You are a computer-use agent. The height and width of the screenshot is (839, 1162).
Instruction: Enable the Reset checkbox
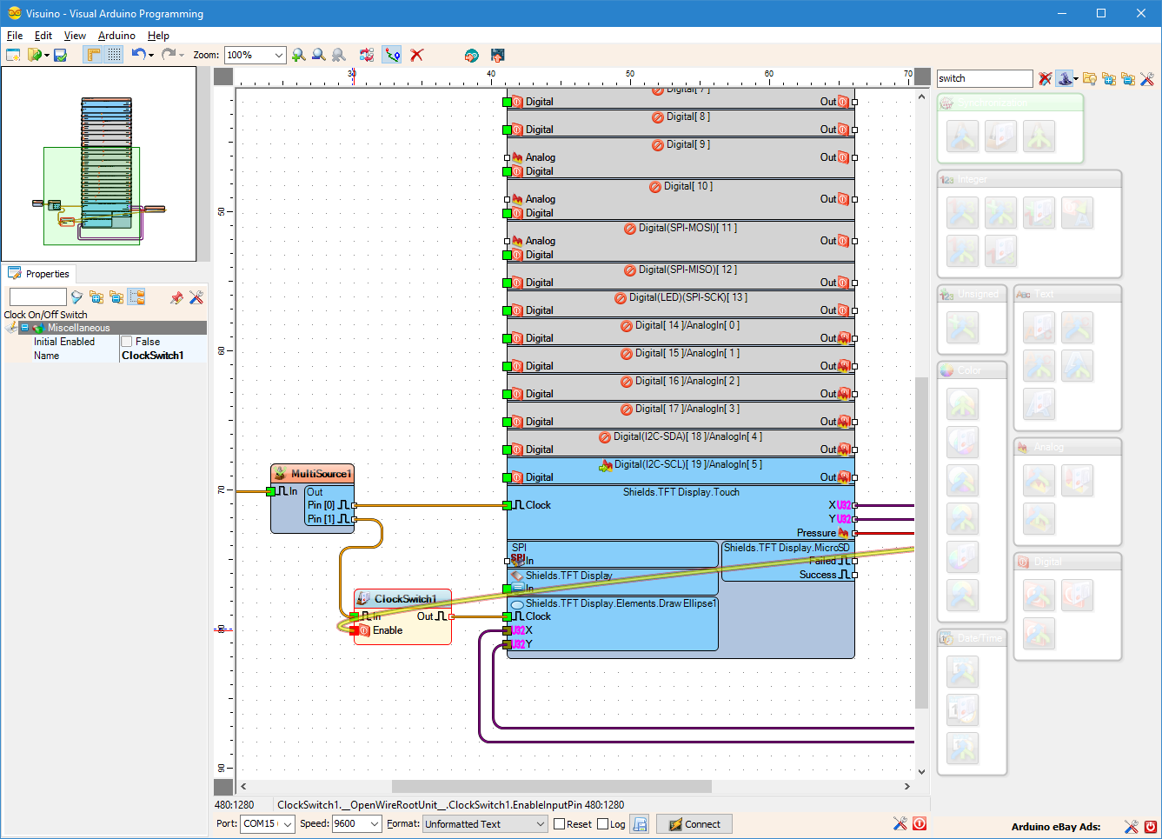[560, 824]
